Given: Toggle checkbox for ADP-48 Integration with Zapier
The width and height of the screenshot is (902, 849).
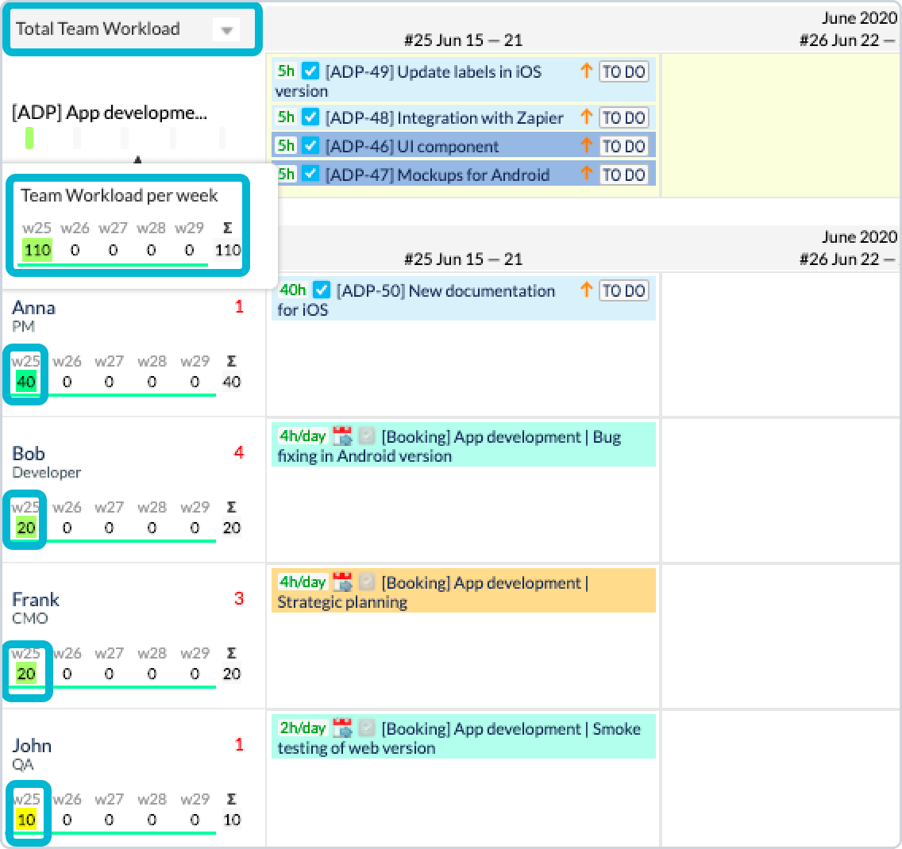Looking at the screenshot, I should pyautogui.click(x=310, y=117).
